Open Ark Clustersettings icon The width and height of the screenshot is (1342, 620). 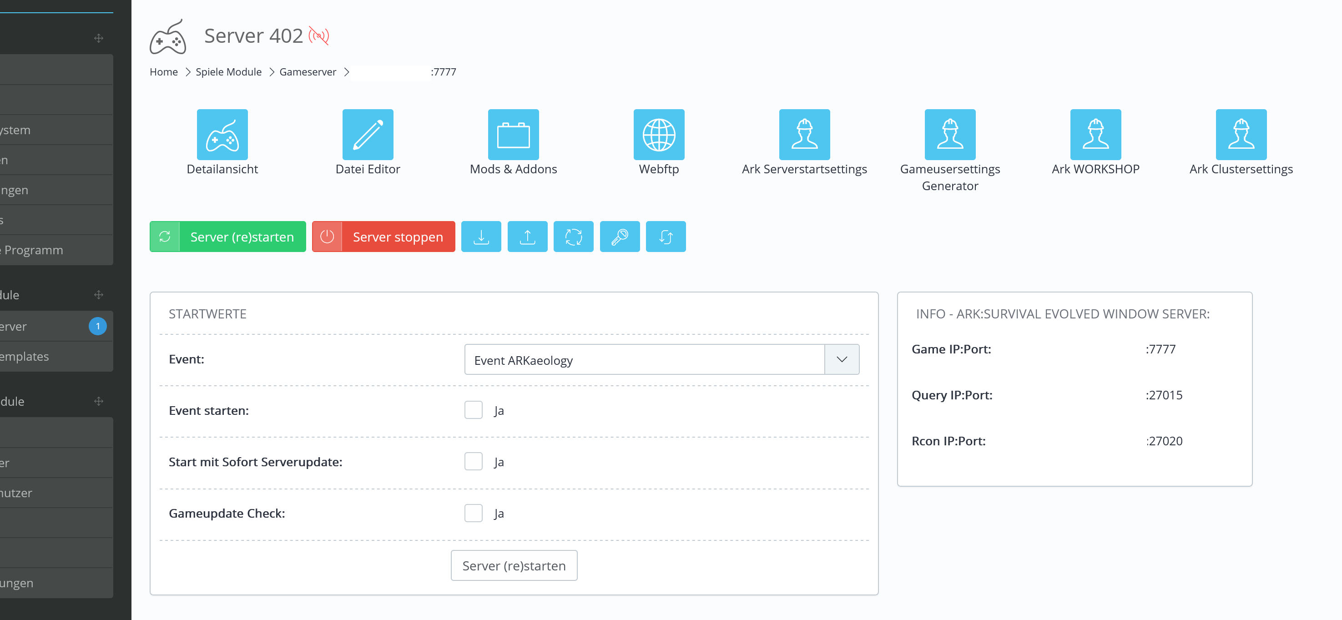1241,135
